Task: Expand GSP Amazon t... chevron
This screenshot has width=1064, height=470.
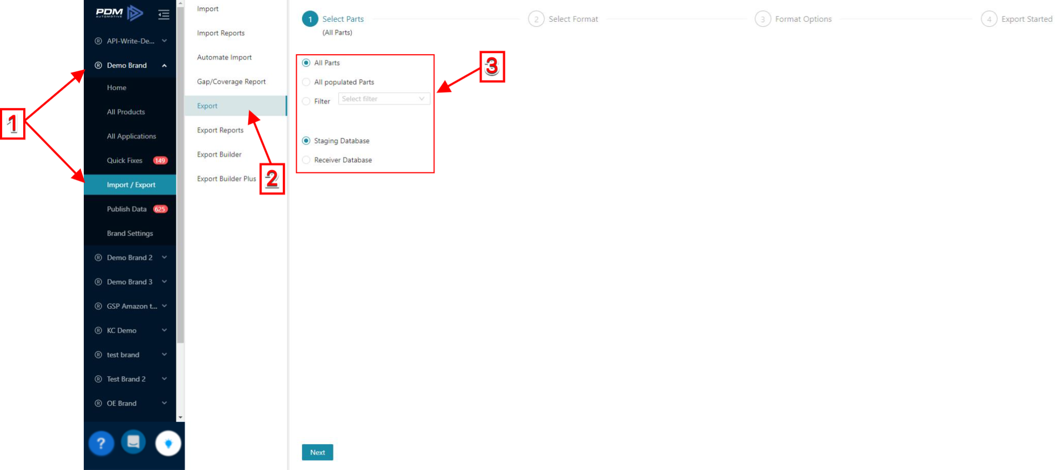Action: pyautogui.click(x=164, y=306)
